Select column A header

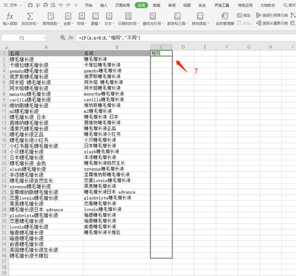46,47
